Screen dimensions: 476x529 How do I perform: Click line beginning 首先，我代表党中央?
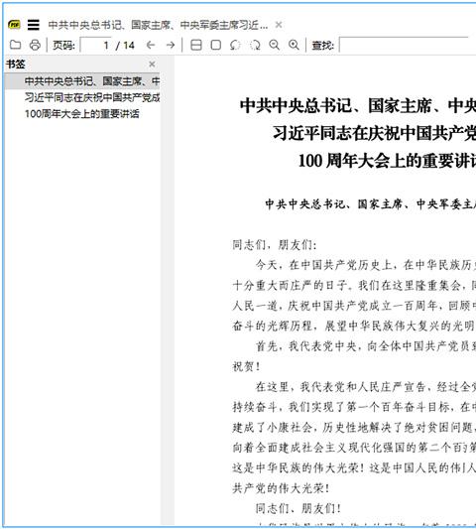click(x=365, y=346)
